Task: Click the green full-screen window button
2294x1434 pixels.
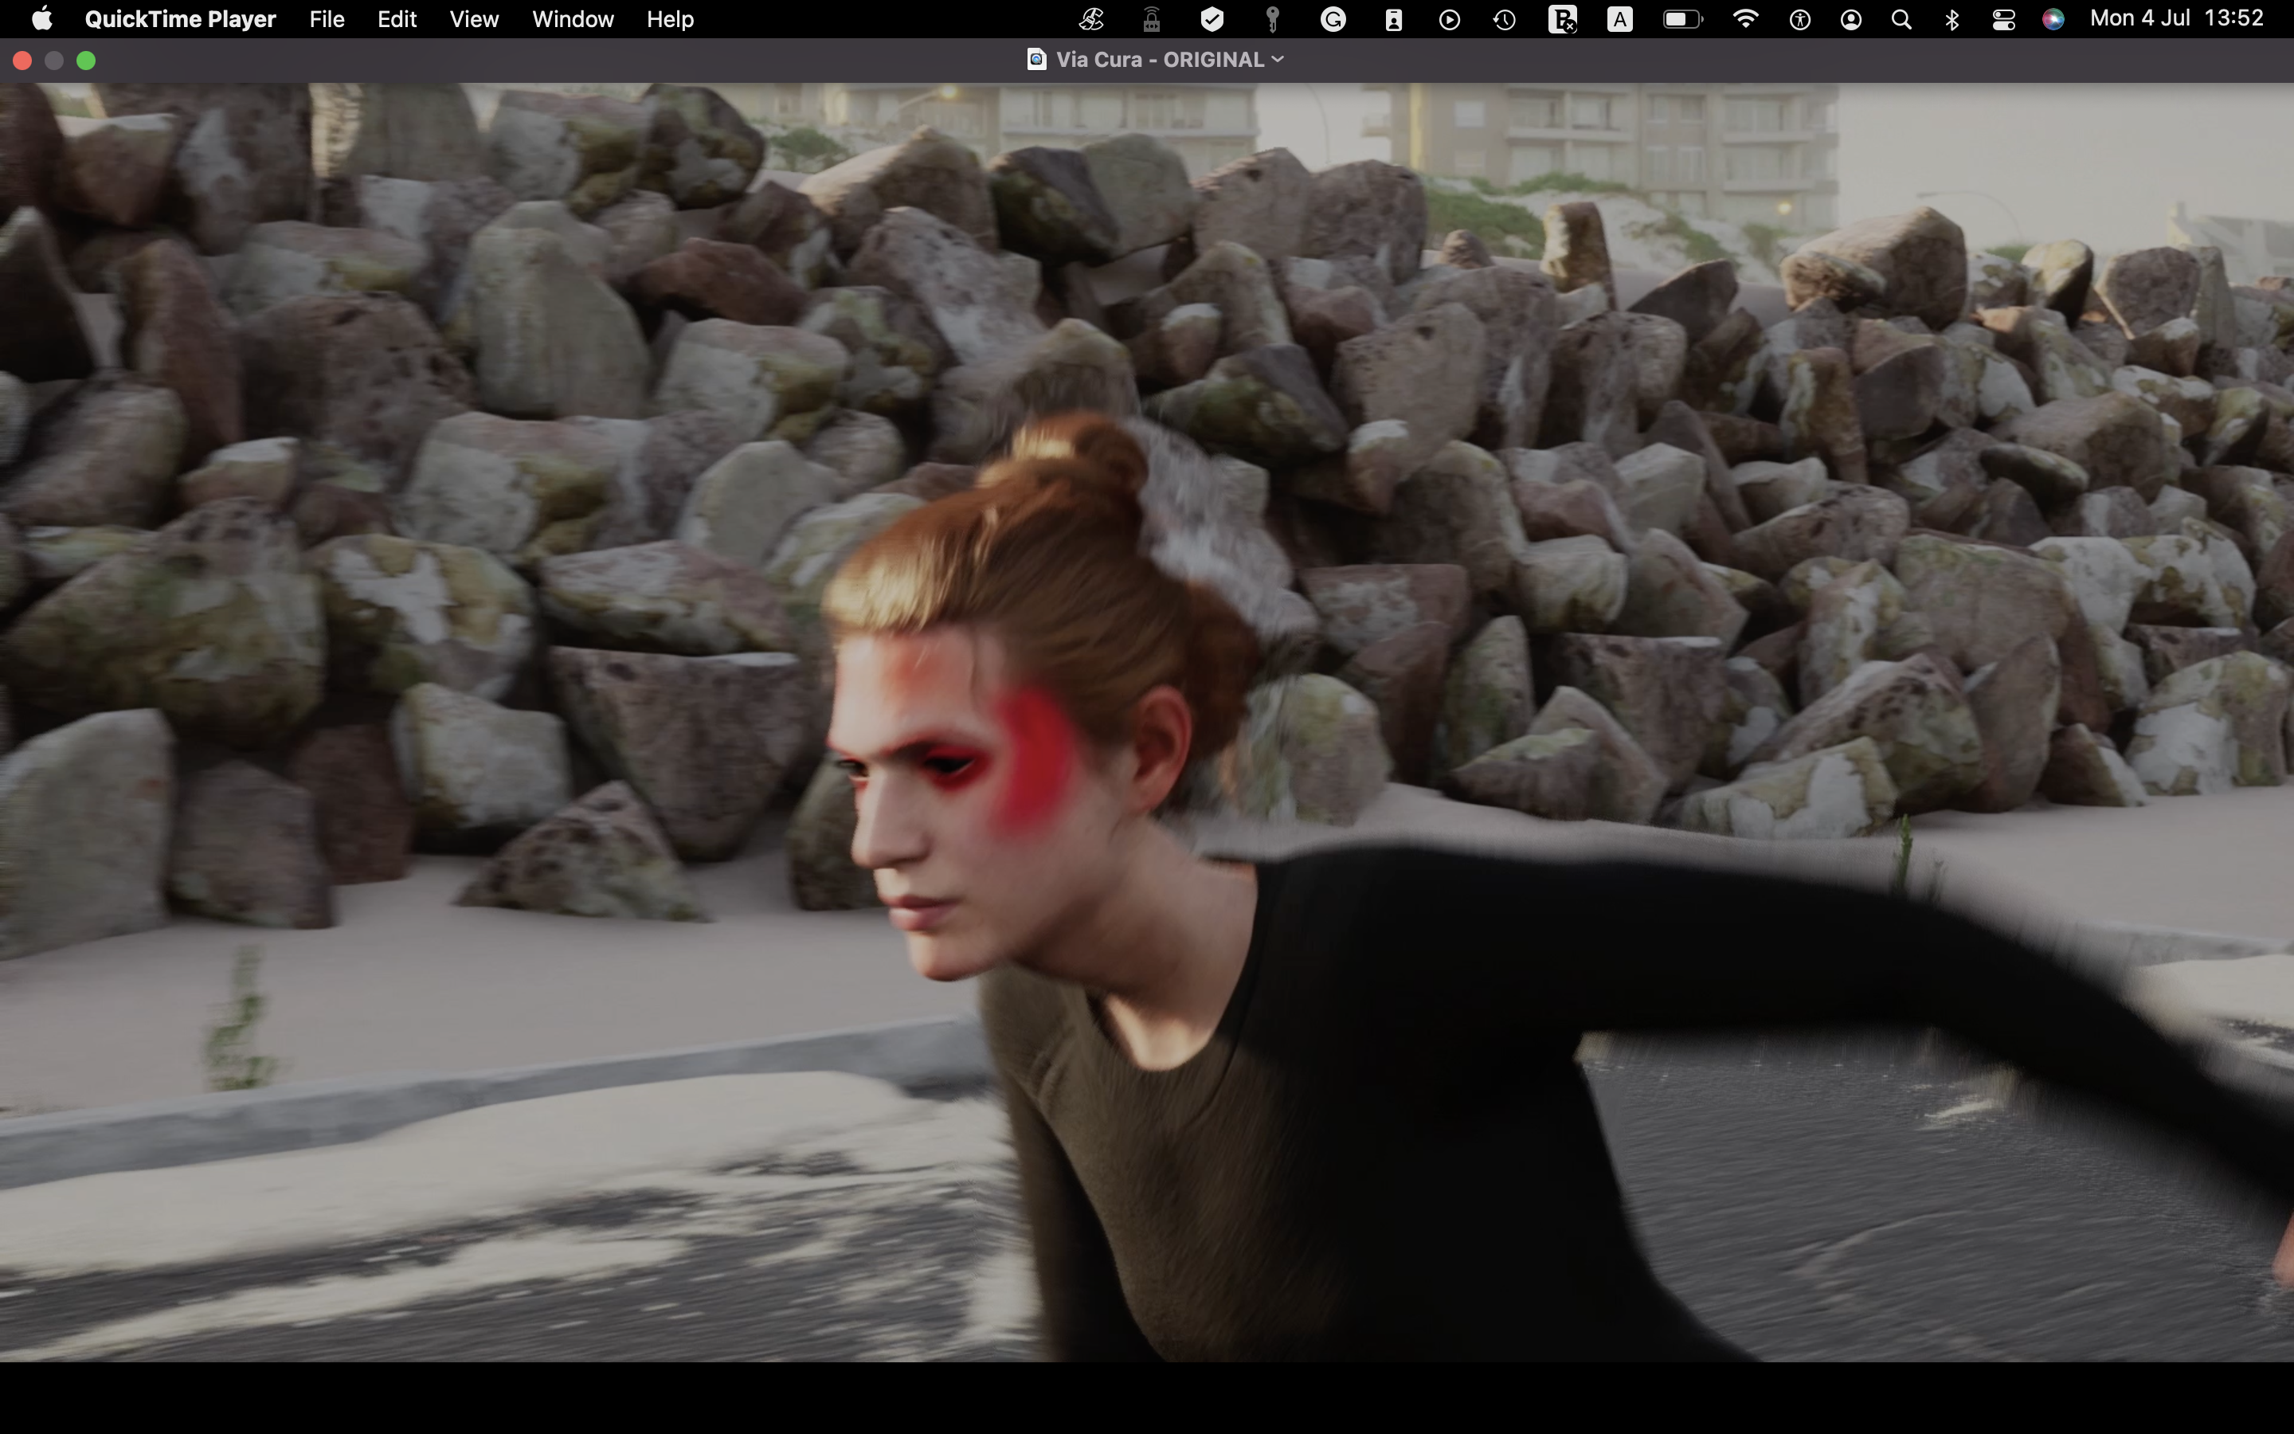Action: pyautogui.click(x=86, y=61)
